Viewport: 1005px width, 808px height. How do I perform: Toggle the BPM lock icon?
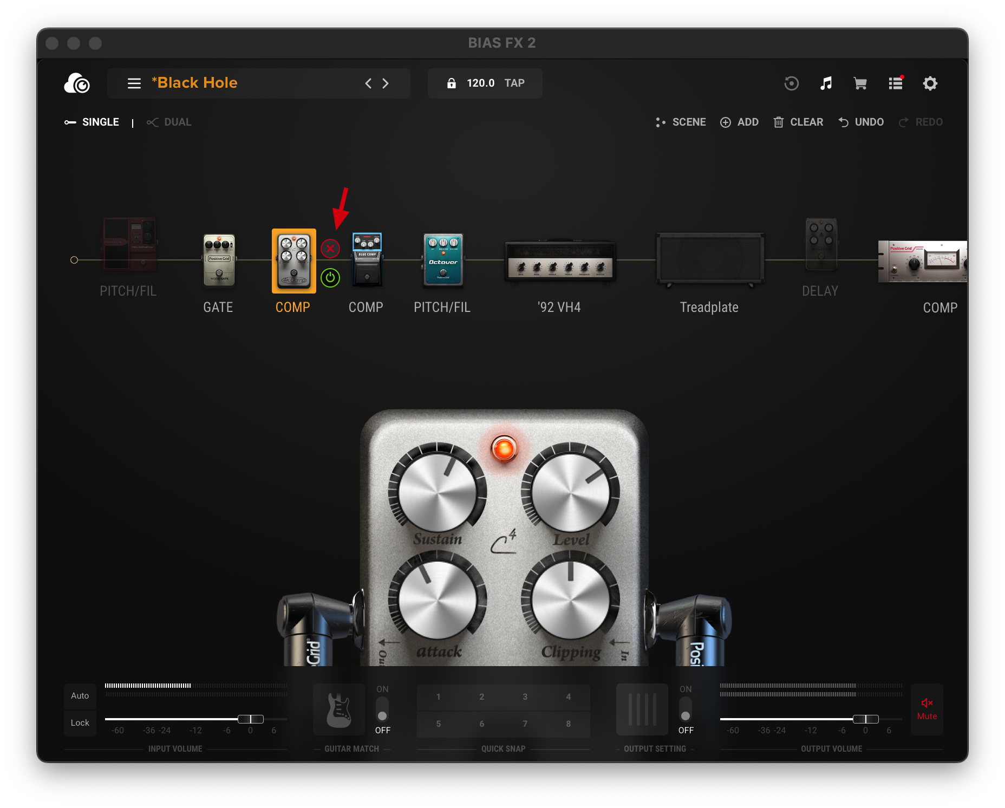pyautogui.click(x=451, y=83)
